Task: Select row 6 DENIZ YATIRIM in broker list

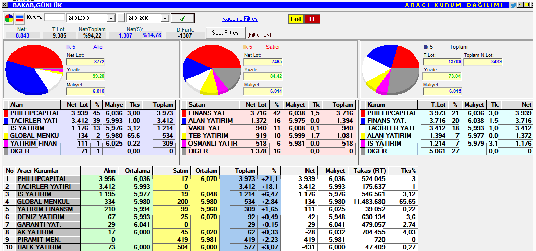Action: pyautogui.click(x=211, y=217)
